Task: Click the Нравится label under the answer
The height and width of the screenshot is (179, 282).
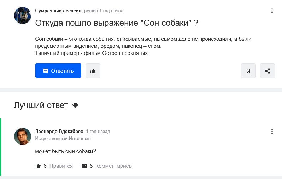Action: pos(61,166)
